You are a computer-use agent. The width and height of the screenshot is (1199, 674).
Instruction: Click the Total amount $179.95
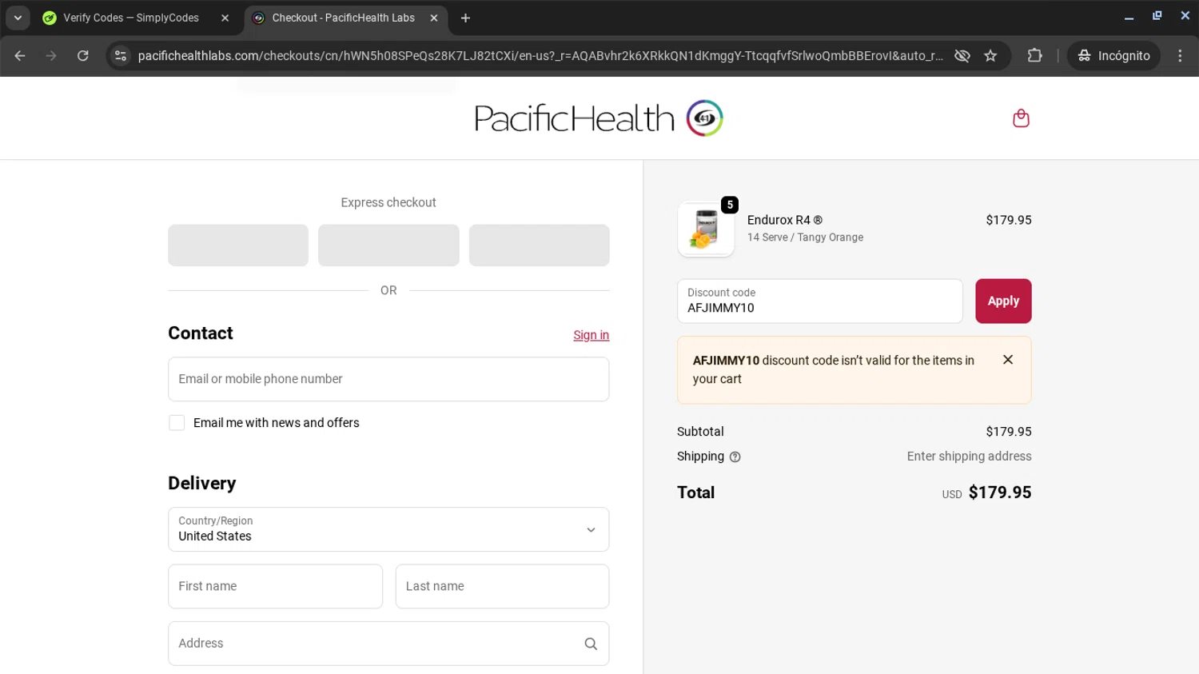pyautogui.click(x=1000, y=493)
